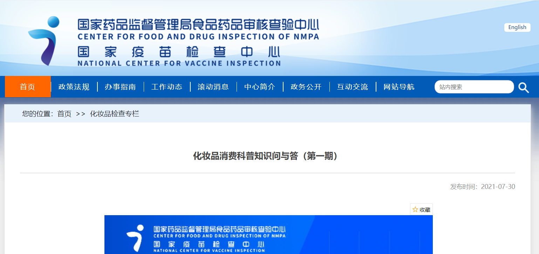Viewport: 539px width, 254px height.
Task: Select 中心简介 menu entry
Action: 260,87
